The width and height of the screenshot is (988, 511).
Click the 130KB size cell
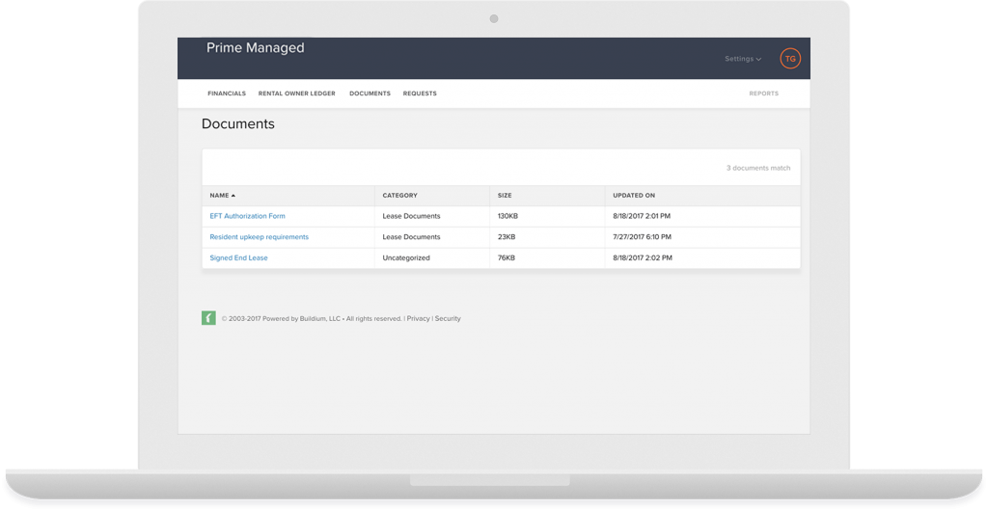click(x=508, y=216)
